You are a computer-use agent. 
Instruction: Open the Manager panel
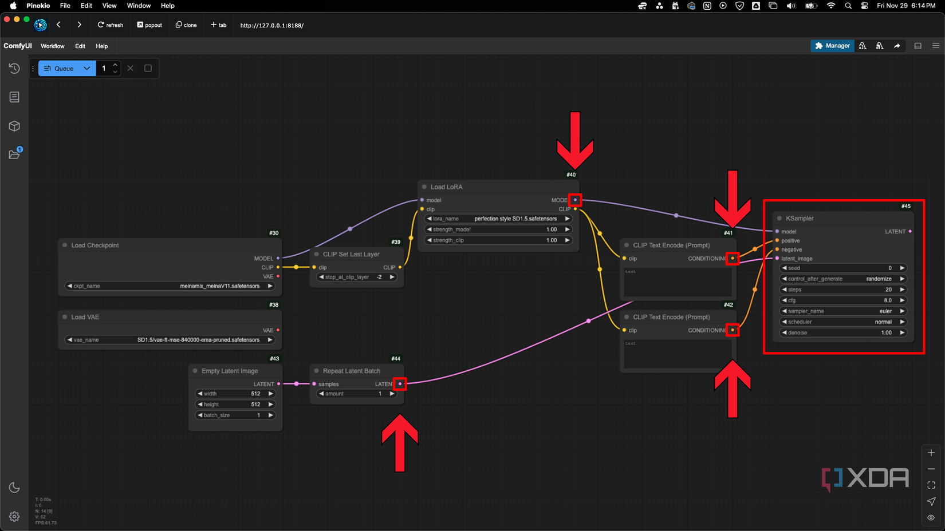click(x=832, y=46)
